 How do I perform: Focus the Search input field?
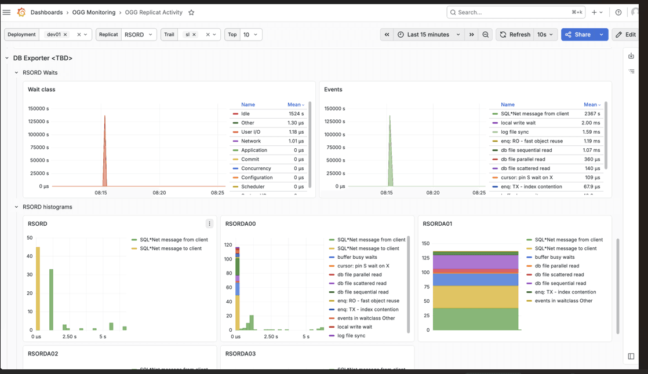coord(516,12)
